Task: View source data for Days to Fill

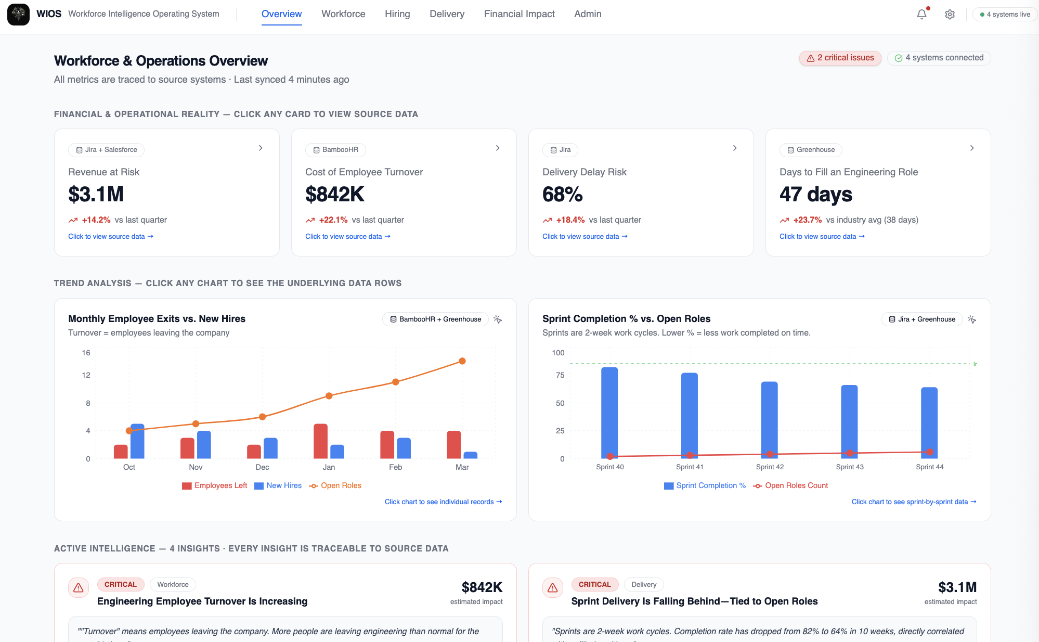Action: (822, 237)
